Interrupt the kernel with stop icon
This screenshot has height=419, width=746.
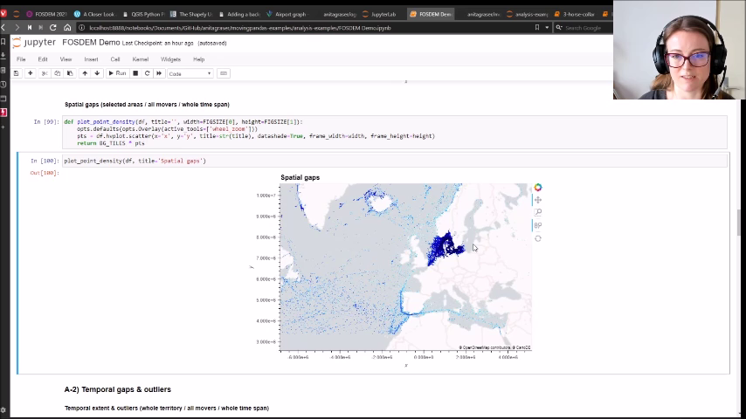tap(135, 73)
